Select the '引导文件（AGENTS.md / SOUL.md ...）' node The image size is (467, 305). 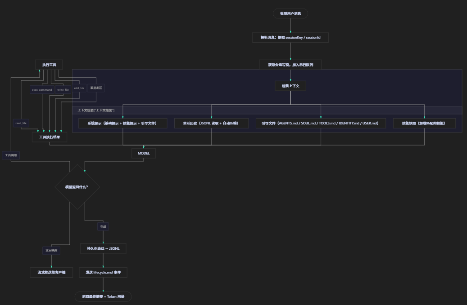point(321,123)
